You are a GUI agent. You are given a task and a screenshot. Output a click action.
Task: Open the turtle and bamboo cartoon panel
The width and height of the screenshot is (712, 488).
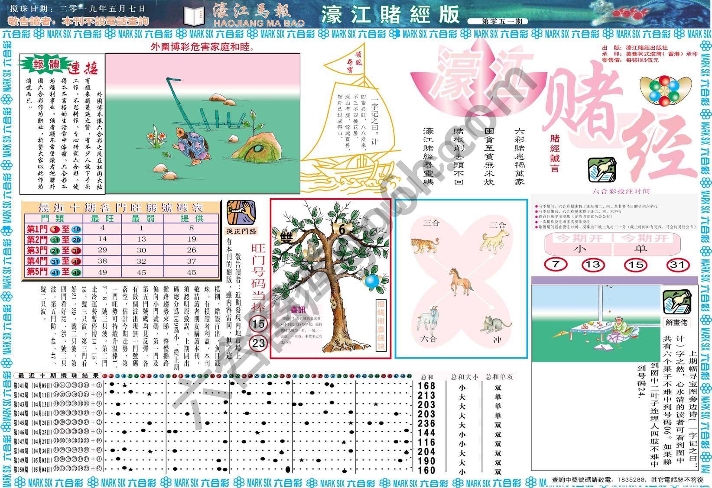(x=203, y=123)
